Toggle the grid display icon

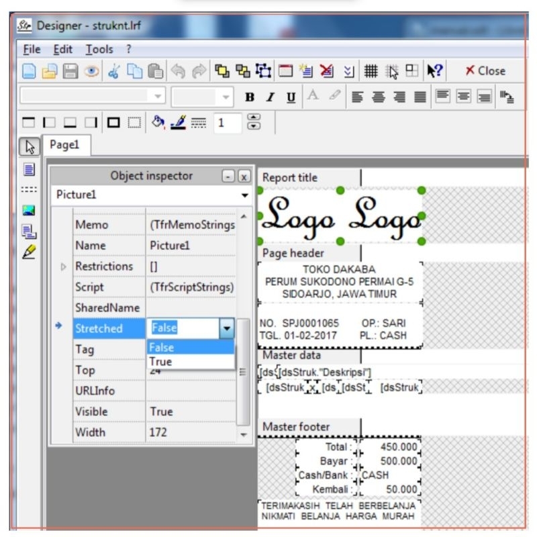tap(371, 71)
